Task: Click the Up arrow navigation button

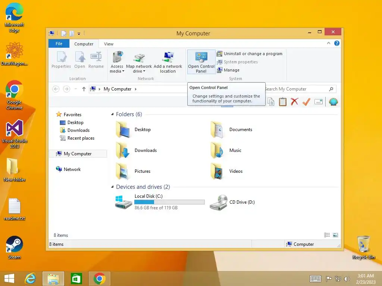Action: pos(84,89)
